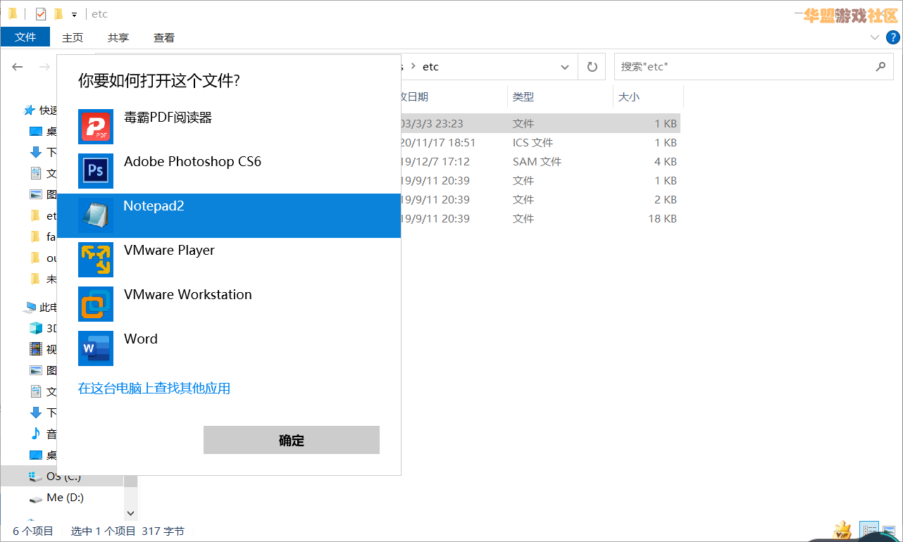Click the sidebar scrollbar down arrow
The height and width of the screenshot is (542, 903).
130,513
